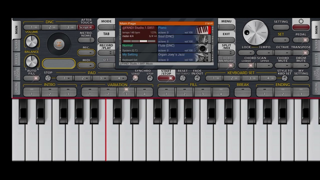Select Intro 2
The image size is (320, 180).
(50, 92)
